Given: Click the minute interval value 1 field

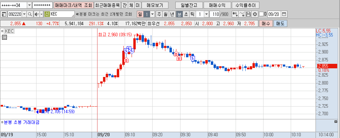Looking at the screenshot, I should 200,14.
